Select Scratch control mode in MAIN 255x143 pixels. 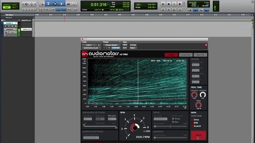192,126
